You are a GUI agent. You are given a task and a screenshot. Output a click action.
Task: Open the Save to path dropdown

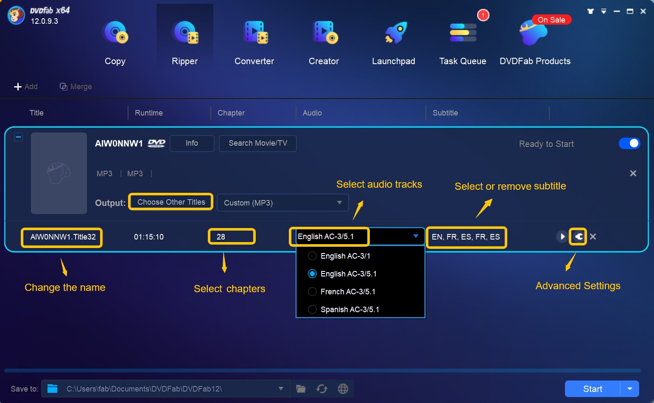click(x=281, y=389)
